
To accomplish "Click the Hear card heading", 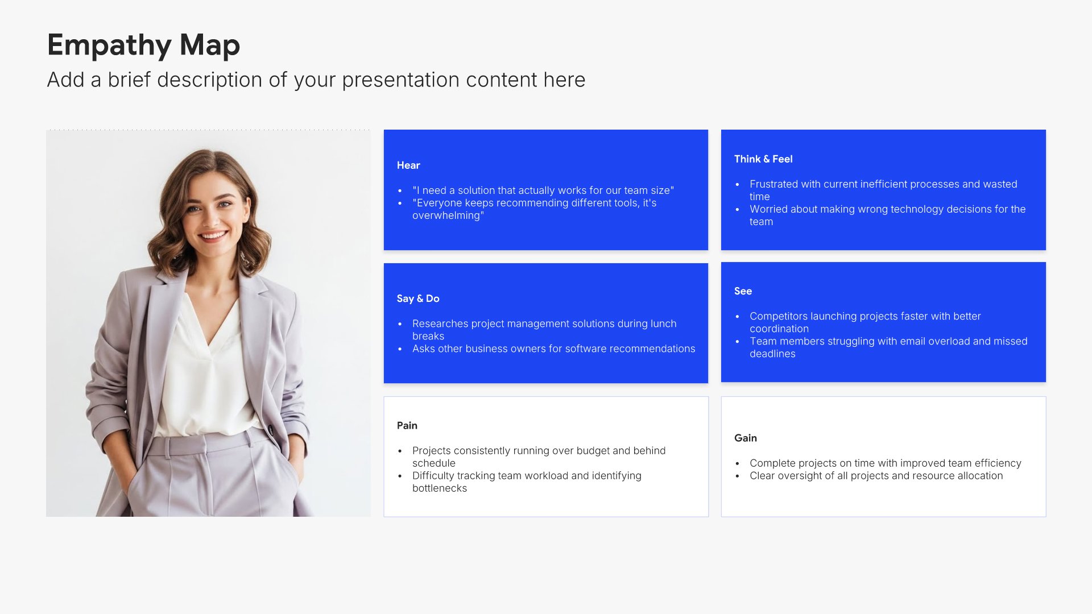I will (408, 165).
